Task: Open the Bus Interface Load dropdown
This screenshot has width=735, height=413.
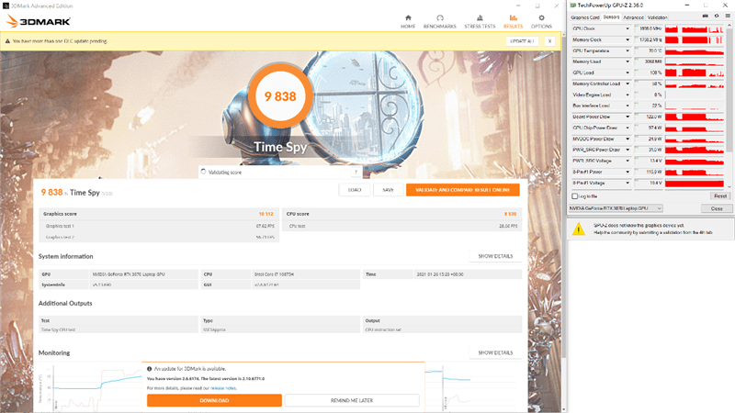Action: (x=628, y=106)
